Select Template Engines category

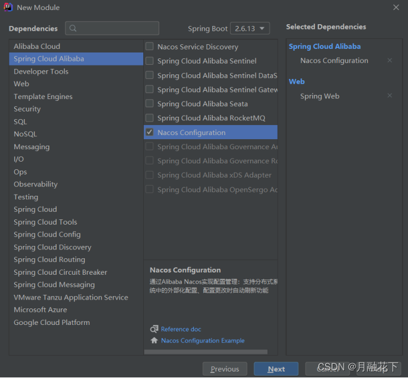click(76, 97)
